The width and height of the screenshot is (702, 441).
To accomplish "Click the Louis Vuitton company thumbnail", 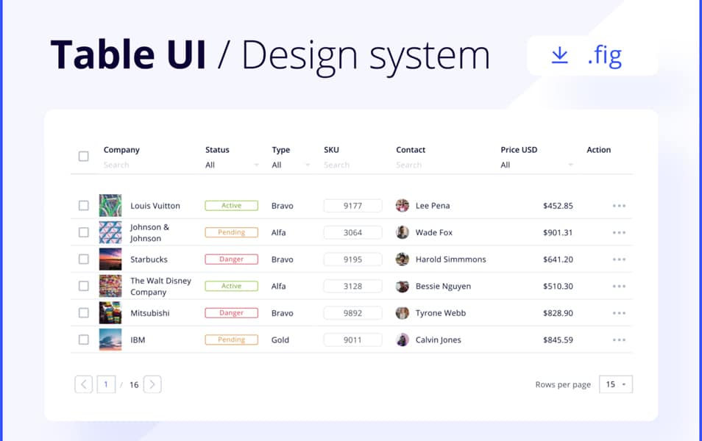I will [110, 205].
